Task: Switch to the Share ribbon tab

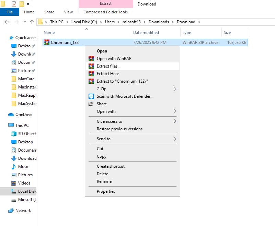Action: pos(49,12)
